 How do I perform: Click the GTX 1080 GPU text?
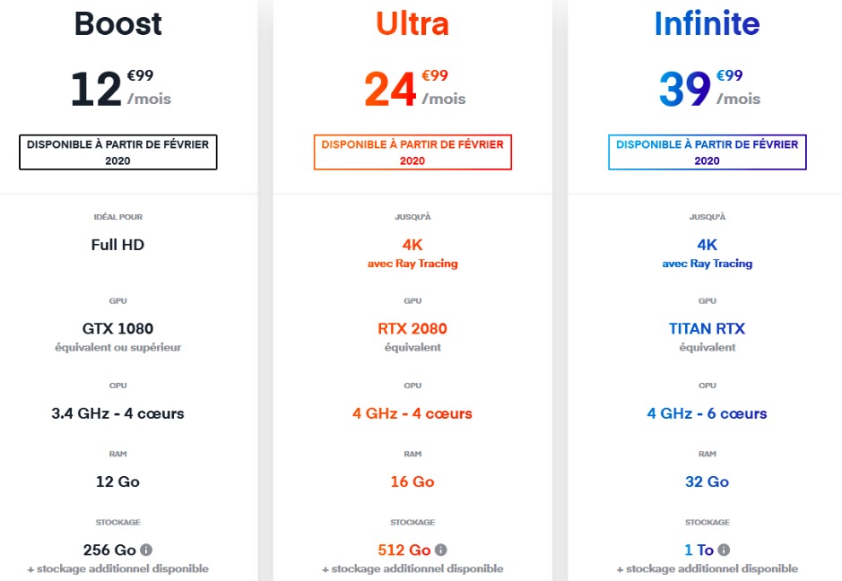(x=117, y=328)
